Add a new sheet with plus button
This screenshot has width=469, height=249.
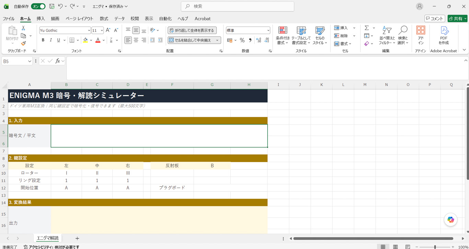(77, 238)
